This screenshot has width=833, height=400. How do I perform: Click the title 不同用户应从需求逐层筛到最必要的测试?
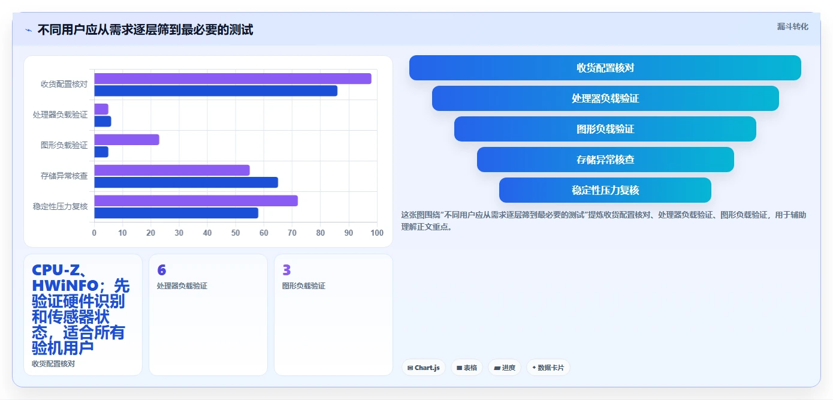click(145, 29)
